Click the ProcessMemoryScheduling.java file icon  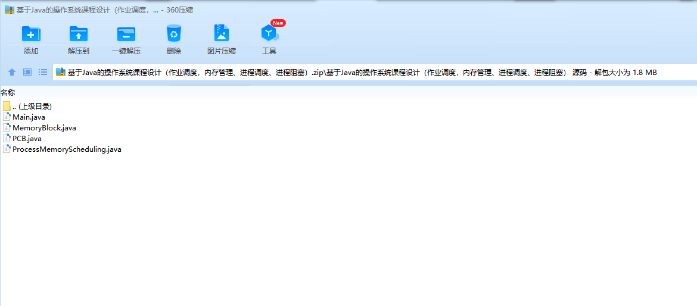[7, 149]
